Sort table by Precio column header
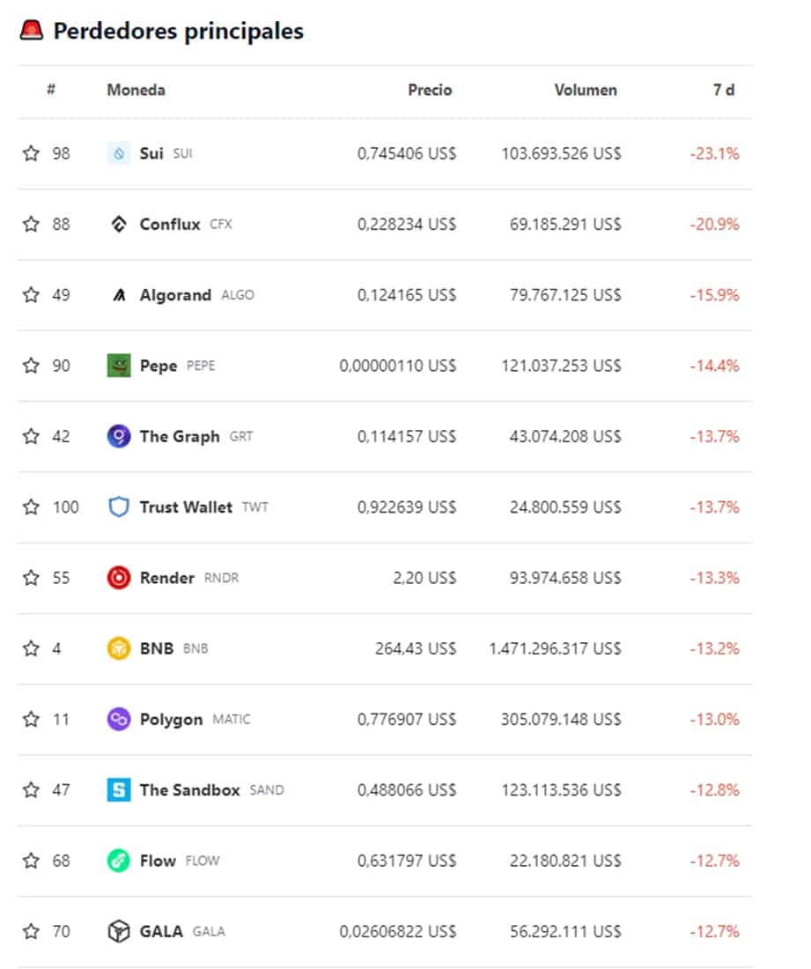 pos(430,90)
